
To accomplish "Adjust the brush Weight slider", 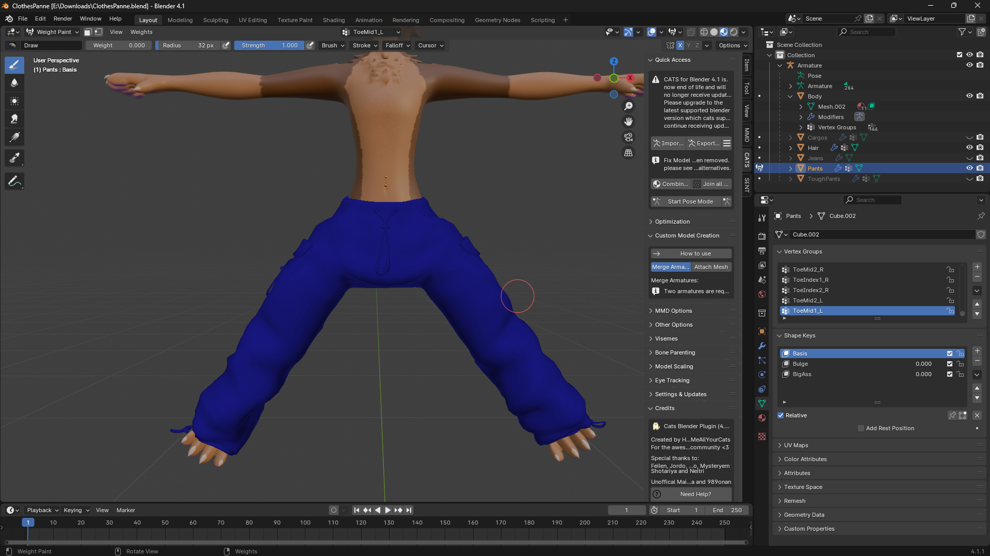I will [119, 45].
